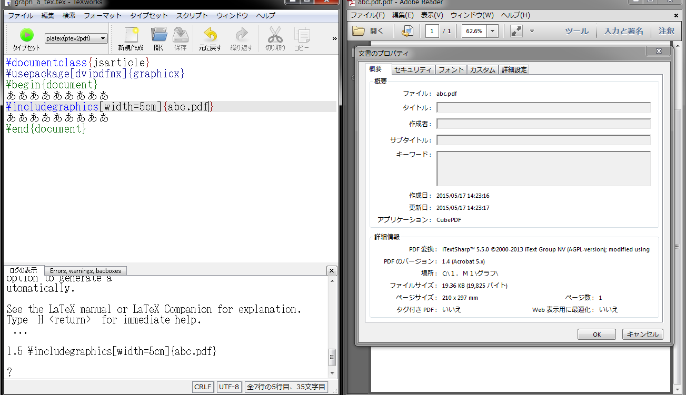Open the platex(ptex2pdf) engine dropdown

pos(76,38)
